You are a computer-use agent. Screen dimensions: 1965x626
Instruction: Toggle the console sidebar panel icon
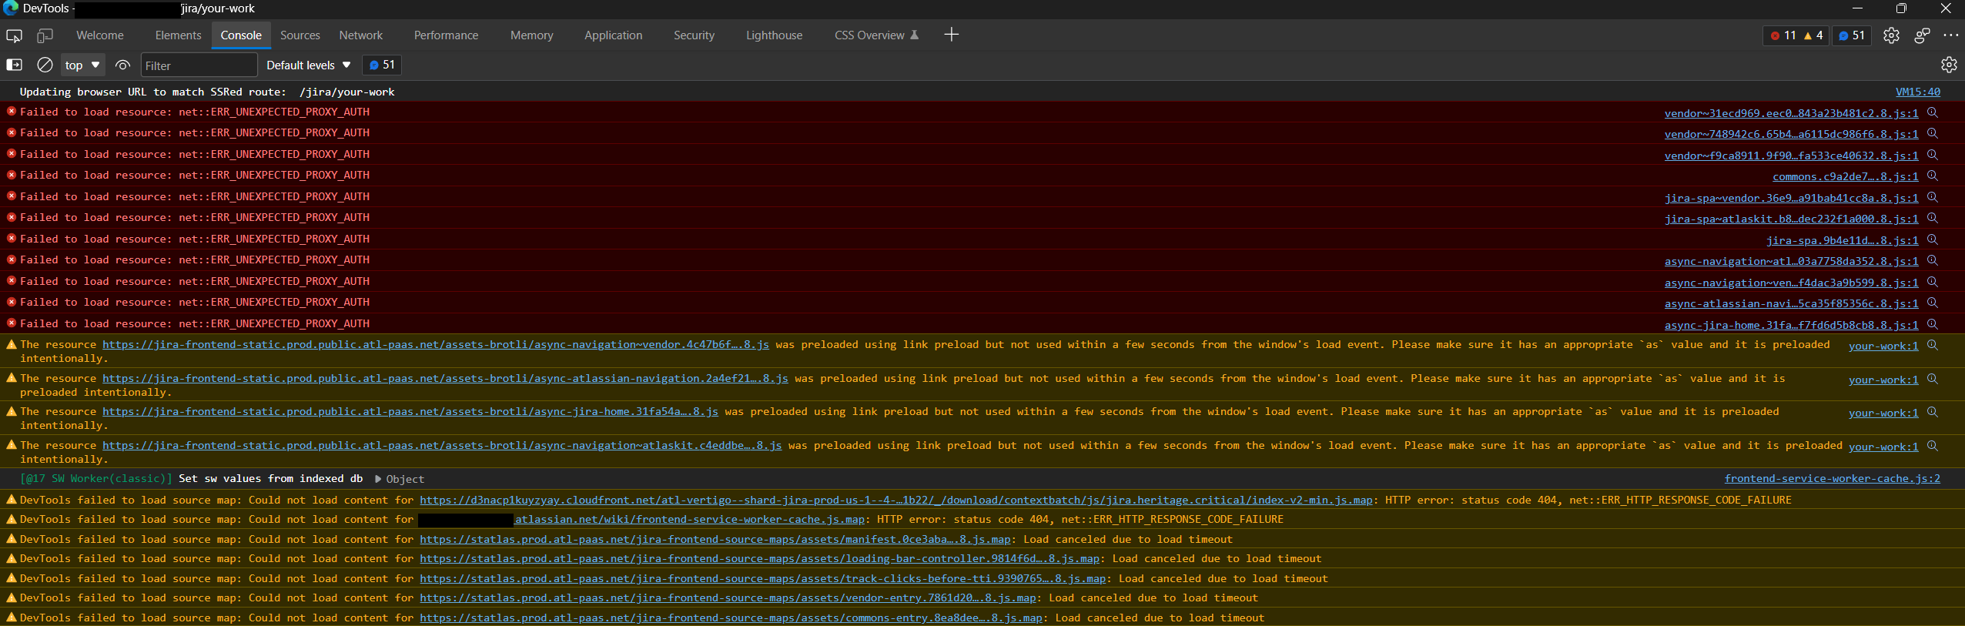[x=14, y=65]
